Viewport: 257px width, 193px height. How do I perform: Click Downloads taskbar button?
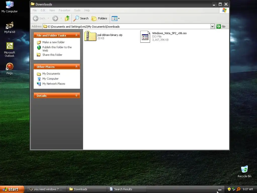[x=86, y=189]
